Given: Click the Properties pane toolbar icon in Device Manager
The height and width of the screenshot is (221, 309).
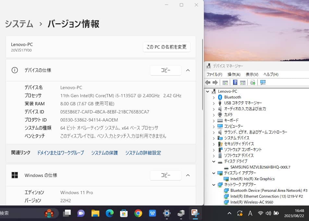Looking at the screenshot, I should point(243,82).
